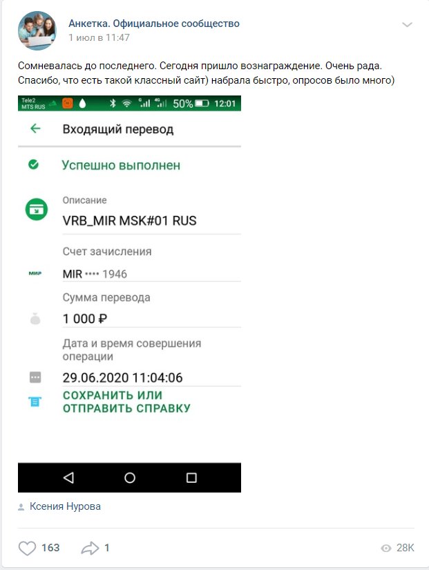Click the MIR payment system logo
Screen dimensions: 429x570
click(x=35, y=273)
